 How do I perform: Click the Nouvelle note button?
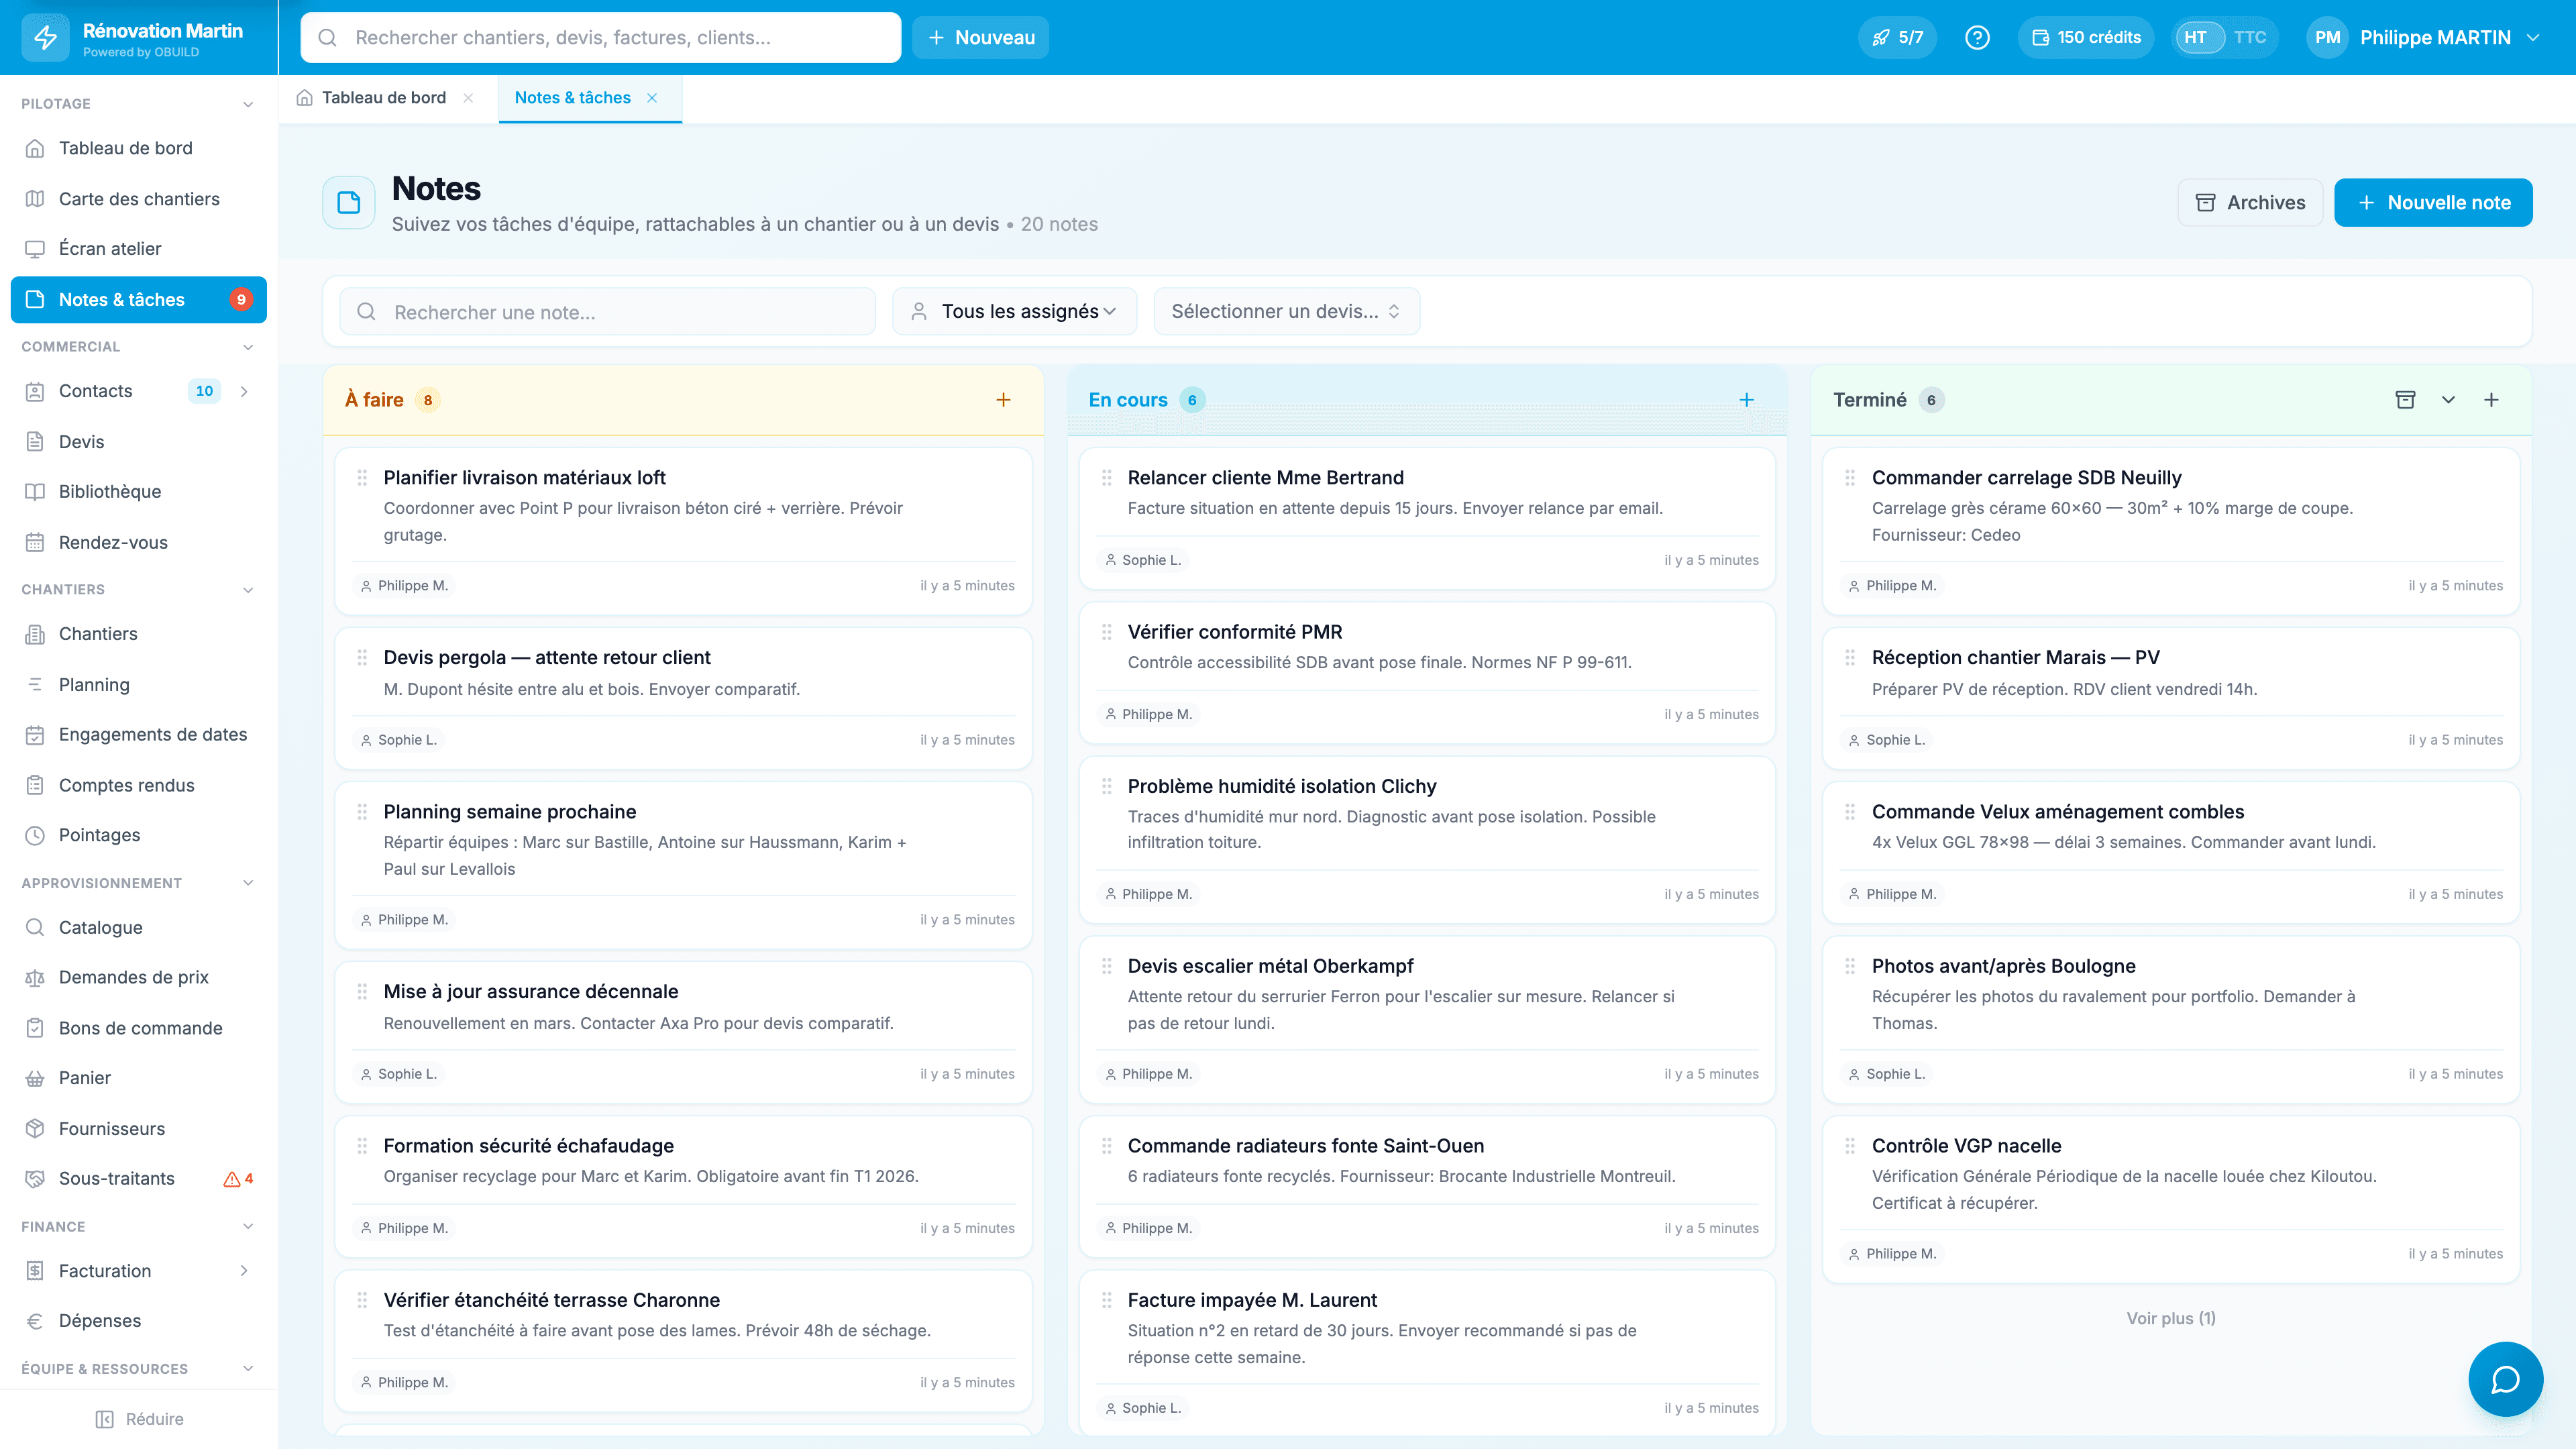coord(2433,203)
